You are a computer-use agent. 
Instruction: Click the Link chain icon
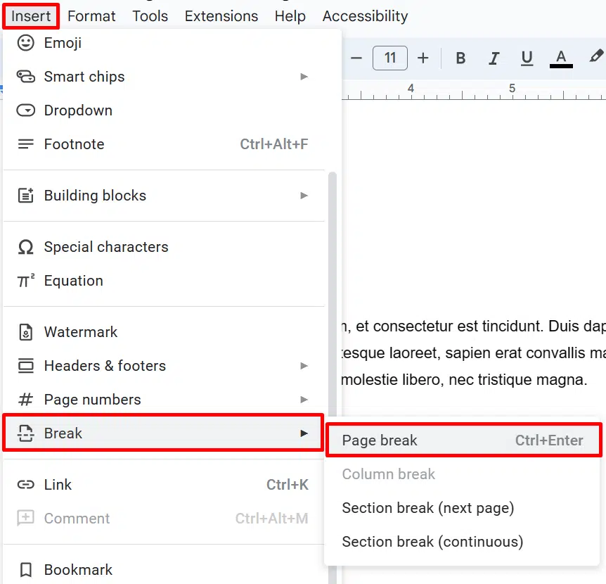25,485
